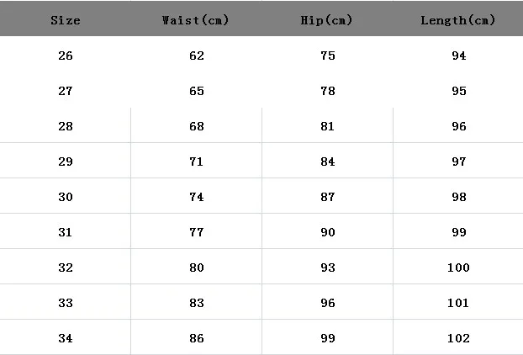Click length value 102

click(458, 338)
